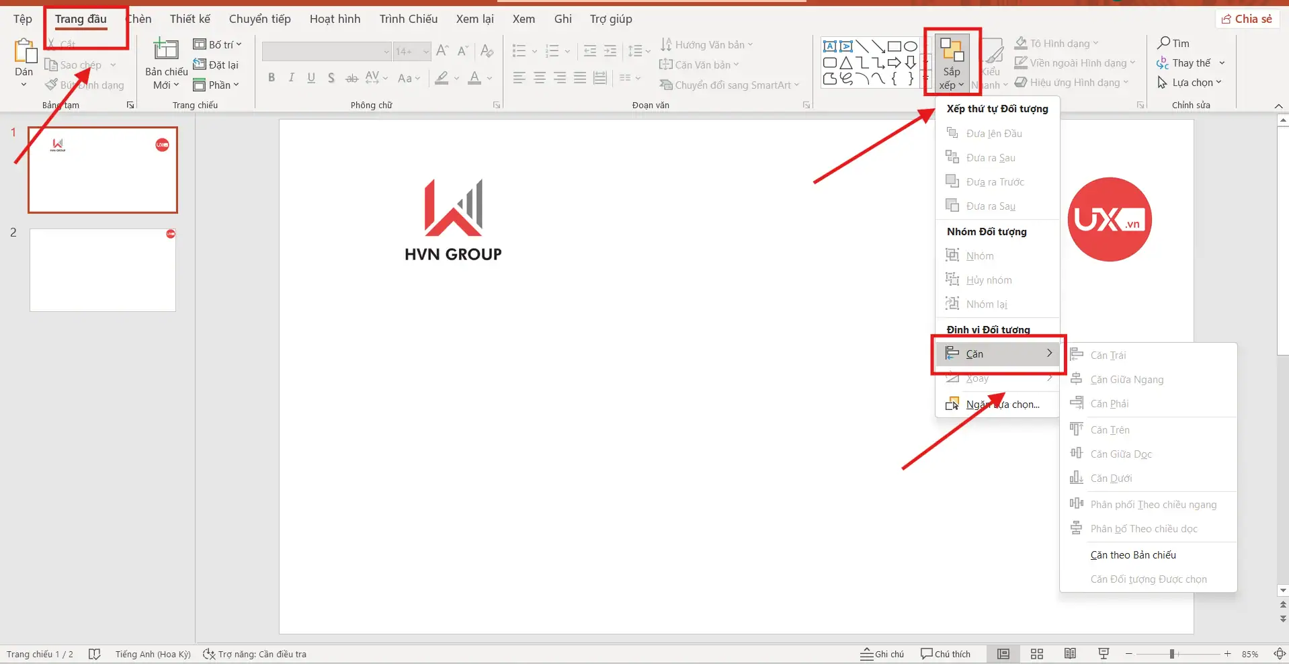Click the Bold formatting icon
The image size is (1289, 664).
272,78
